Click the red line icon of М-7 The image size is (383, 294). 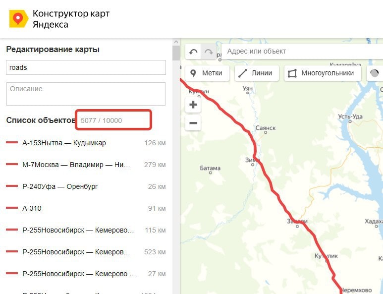[12, 164]
